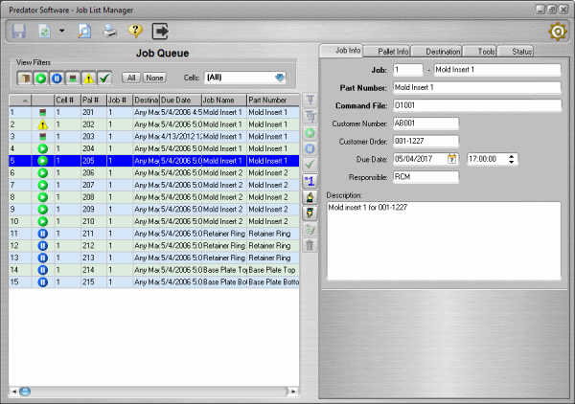
Task: Open the refresh button's dropdown arrow
Action: (60, 30)
